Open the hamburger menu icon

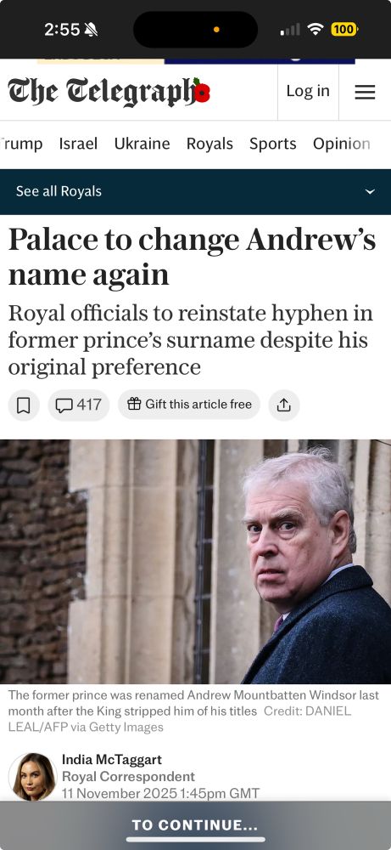(365, 92)
